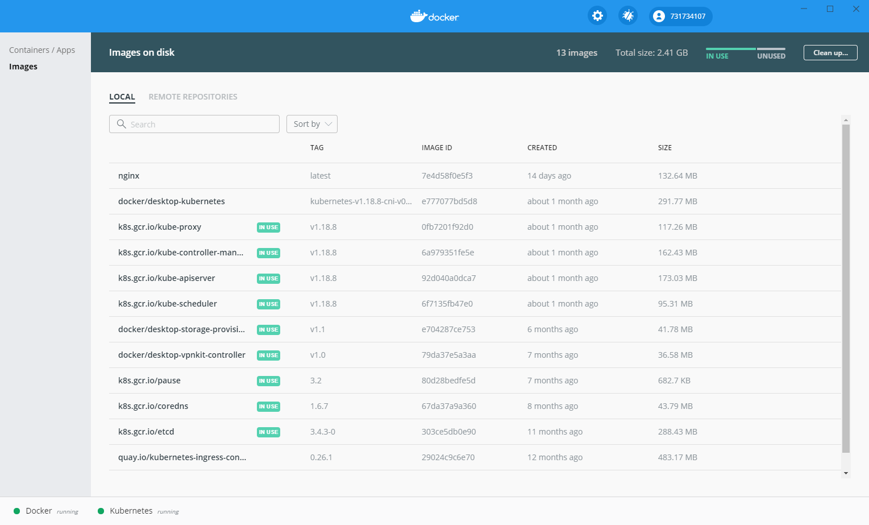Click IN USE badge for kube-scheduler

pos(268,304)
